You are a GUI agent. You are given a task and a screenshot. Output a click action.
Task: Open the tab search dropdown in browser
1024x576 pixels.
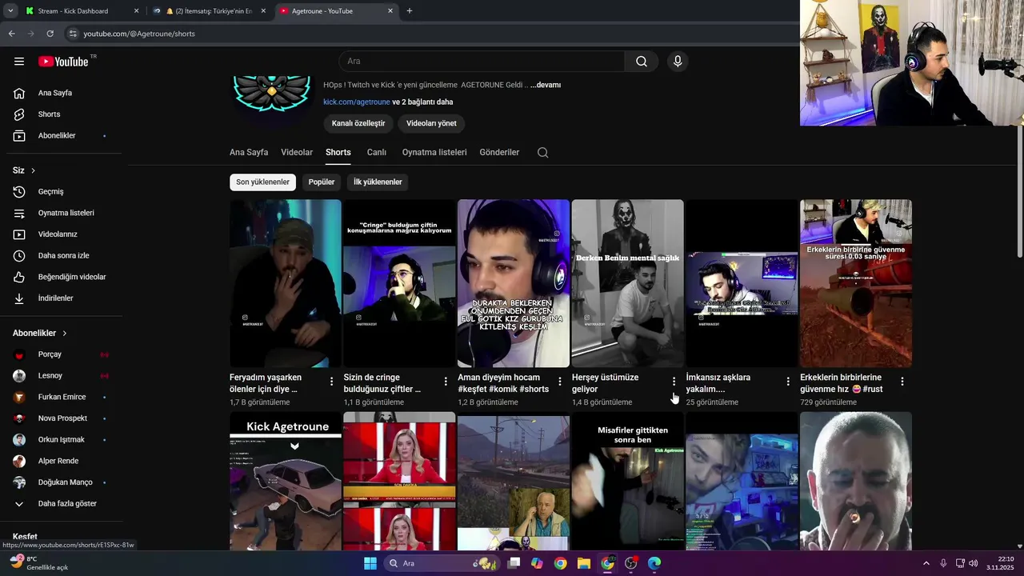[x=10, y=11]
